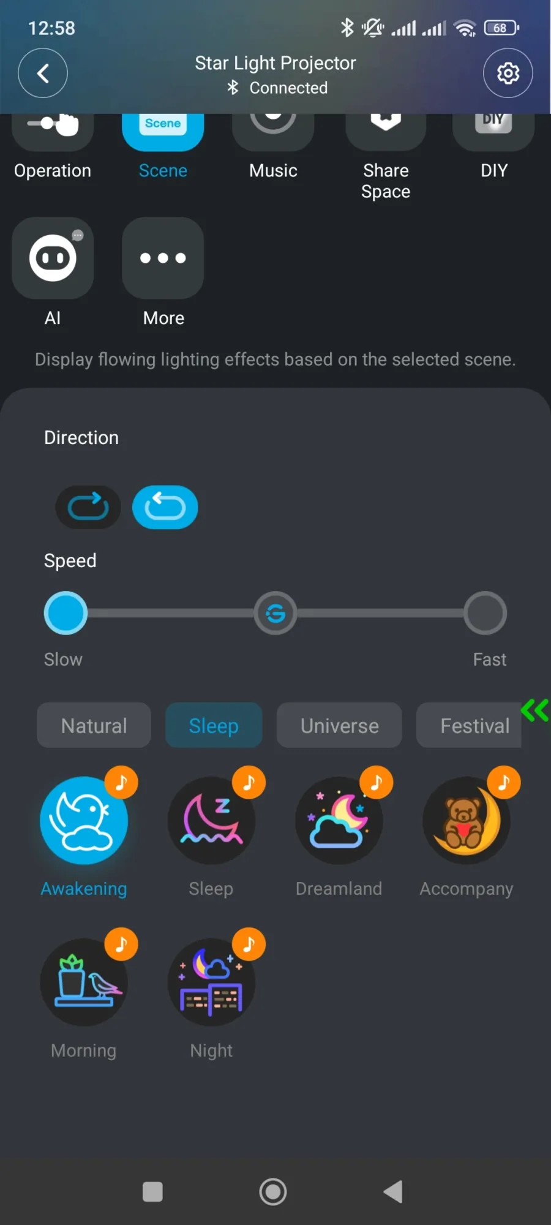
Task: Set speed to the Fast endpoint
Action: pyautogui.click(x=485, y=613)
